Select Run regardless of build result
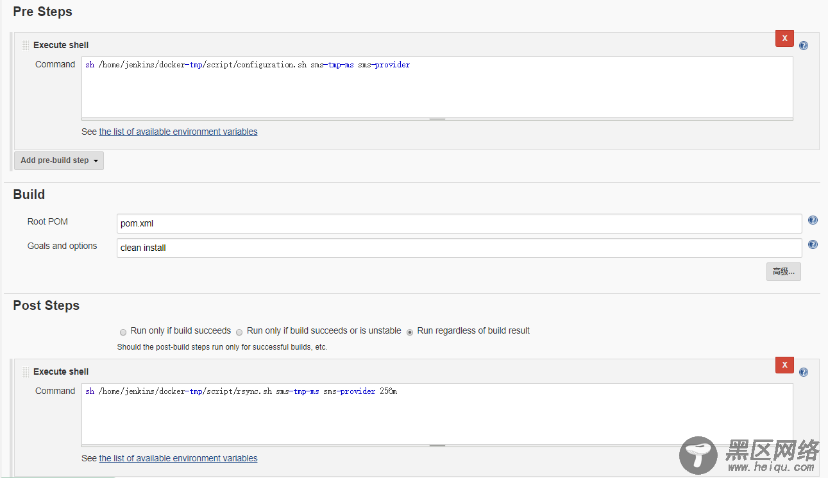The width and height of the screenshot is (828, 478). click(x=410, y=332)
